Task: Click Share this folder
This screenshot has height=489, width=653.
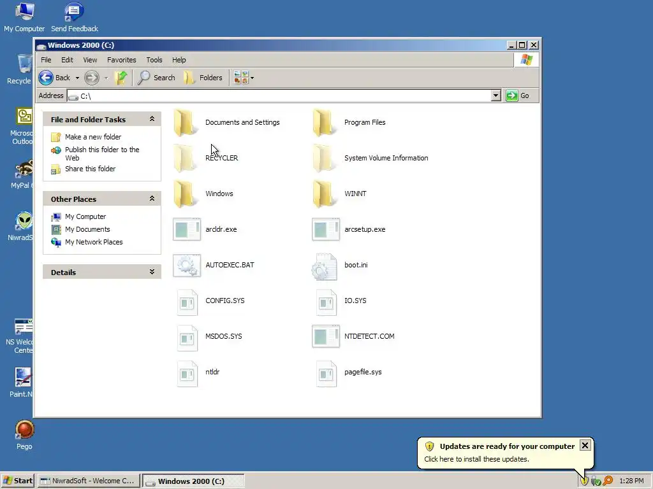Action: (90, 169)
